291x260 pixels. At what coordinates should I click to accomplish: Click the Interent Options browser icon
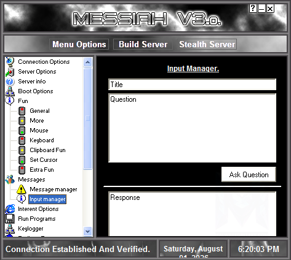click(10, 209)
